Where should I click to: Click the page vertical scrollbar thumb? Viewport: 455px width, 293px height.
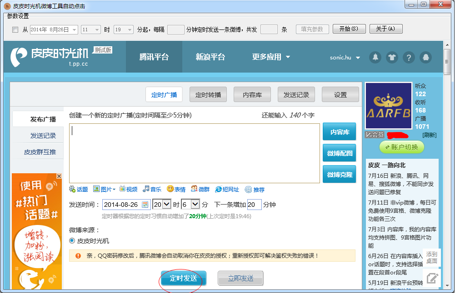447,62
